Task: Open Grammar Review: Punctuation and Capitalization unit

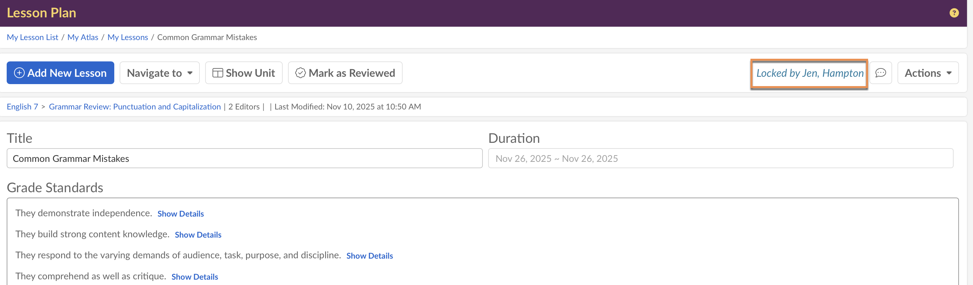Action: coord(135,107)
